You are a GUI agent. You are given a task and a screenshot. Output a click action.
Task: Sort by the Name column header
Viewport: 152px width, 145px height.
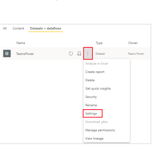coord(21,43)
